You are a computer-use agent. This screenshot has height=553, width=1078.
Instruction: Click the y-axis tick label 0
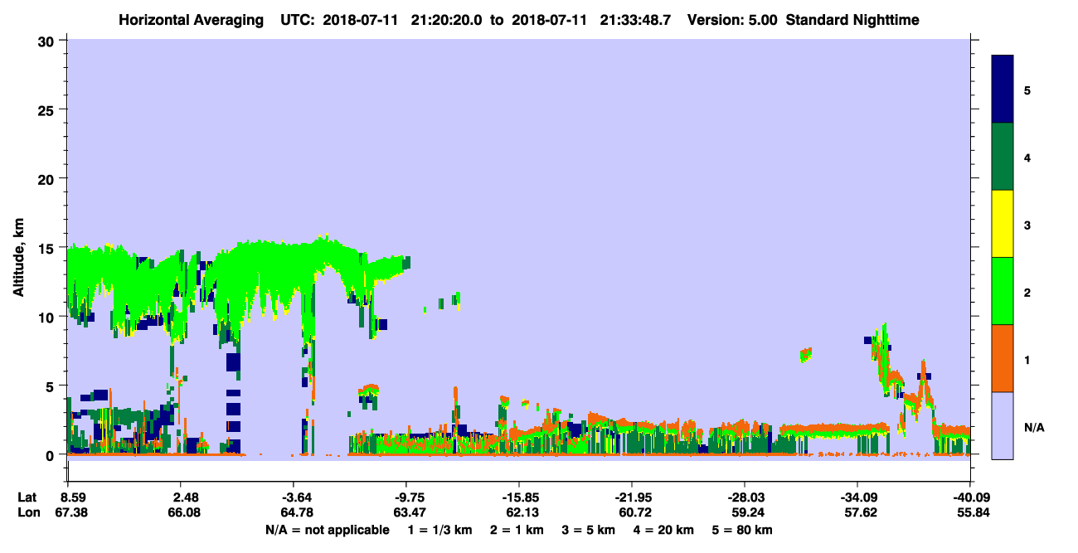(x=51, y=454)
